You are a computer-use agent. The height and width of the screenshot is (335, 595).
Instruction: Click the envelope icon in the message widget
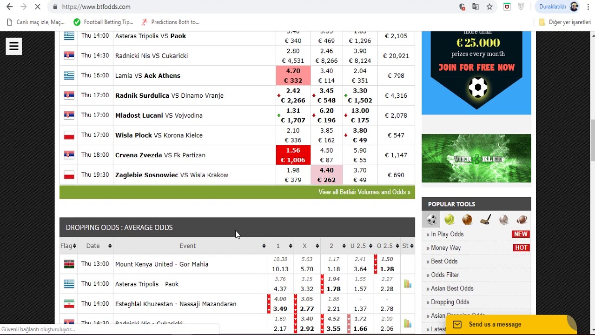pyautogui.click(x=457, y=324)
